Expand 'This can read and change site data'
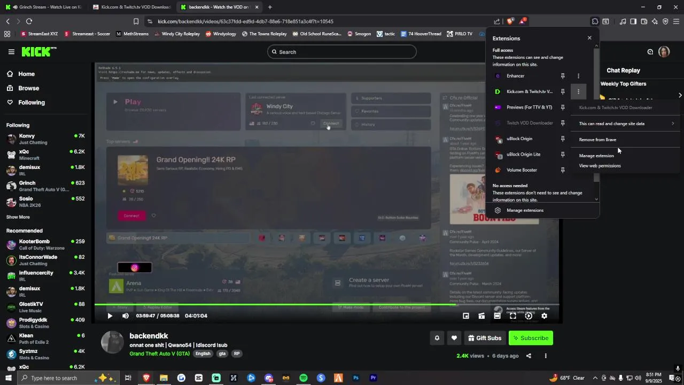684x385 pixels. click(626, 124)
